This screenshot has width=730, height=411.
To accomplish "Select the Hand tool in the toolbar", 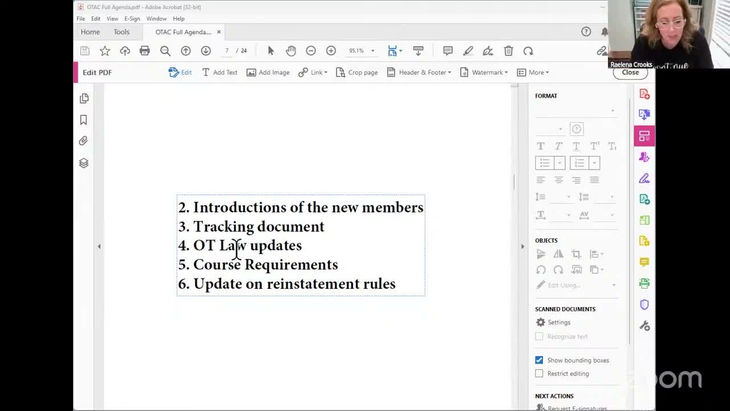I will click(291, 51).
